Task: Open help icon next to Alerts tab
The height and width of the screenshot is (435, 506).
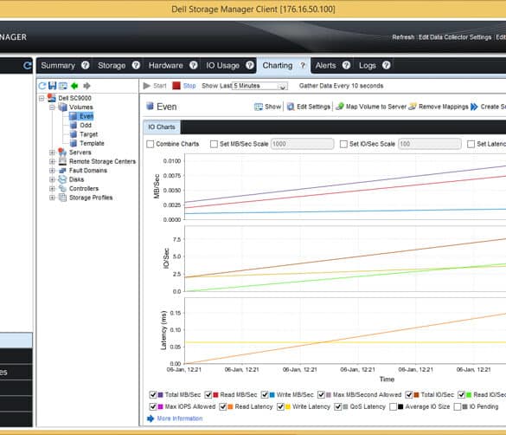Action: pyautogui.click(x=346, y=65)
